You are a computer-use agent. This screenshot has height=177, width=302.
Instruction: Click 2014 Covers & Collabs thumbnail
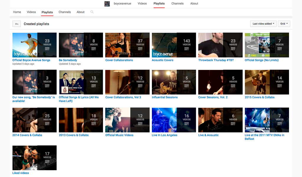(35, 120)
